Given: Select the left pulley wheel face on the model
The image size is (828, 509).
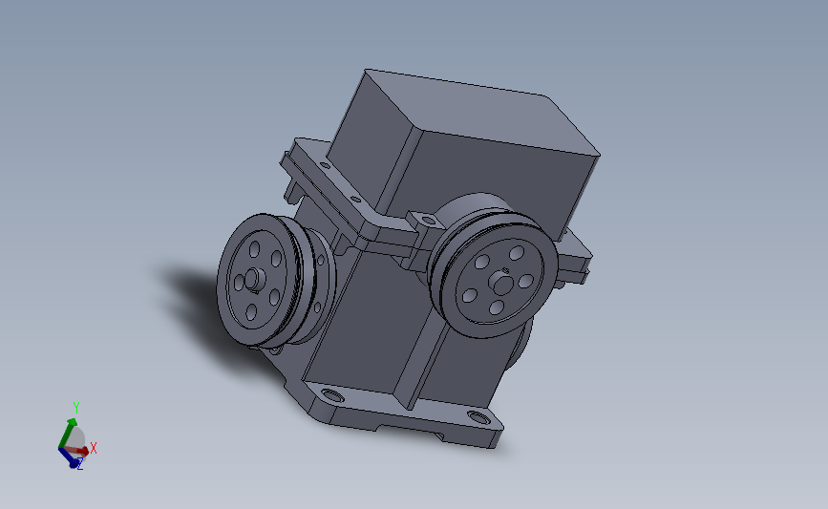Looking at the screenshot, I should [x=257, y=279].
